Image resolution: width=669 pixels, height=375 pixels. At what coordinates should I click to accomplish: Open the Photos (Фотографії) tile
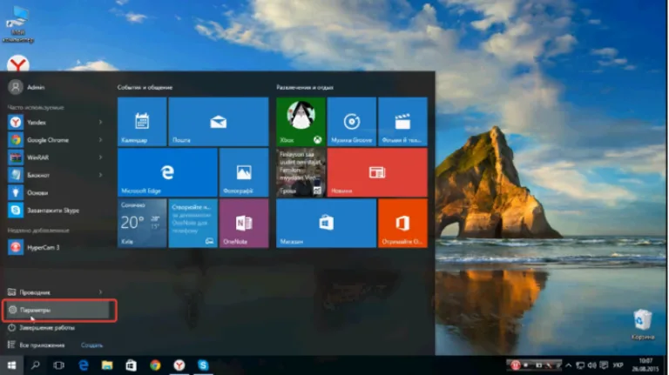pos(244,172)
